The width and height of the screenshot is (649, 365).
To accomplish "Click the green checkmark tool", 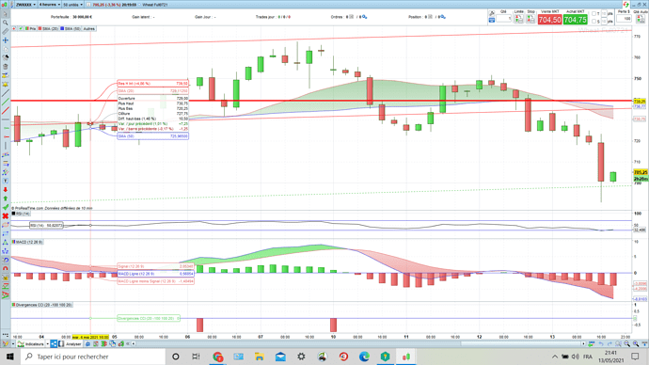I will tap(6, 207).
